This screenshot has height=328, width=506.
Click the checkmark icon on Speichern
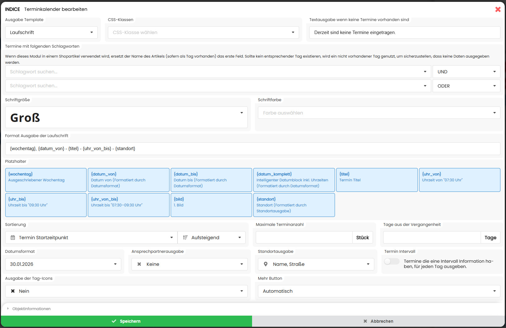coord(114,321)
